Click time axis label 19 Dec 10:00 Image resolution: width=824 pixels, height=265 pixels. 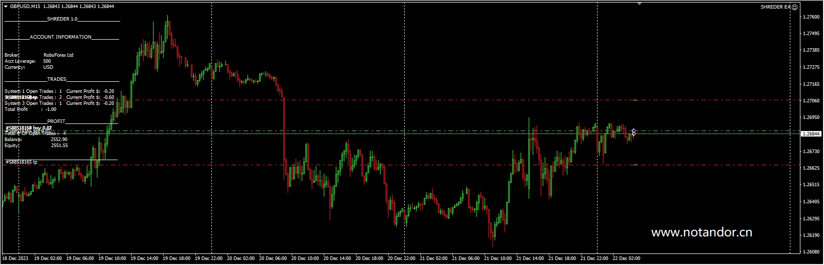click(x=112, y=258)
